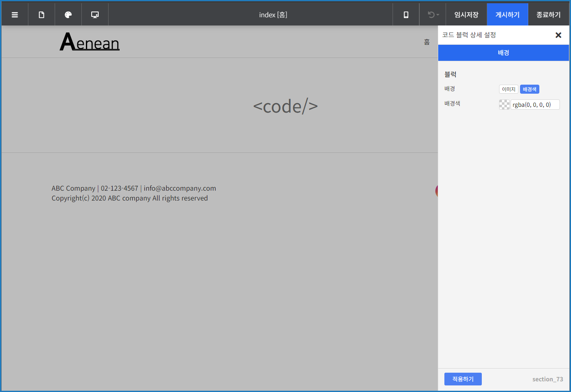Exit the editor via 종료하기
571x392 pixels.
click(x=548, y=14)
